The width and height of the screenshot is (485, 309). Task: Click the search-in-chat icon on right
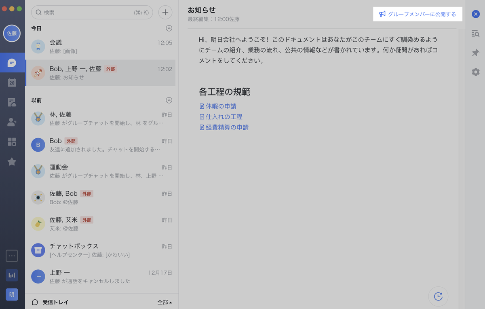coord(475,34)
